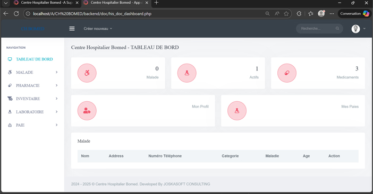Click the browser back arrow button
The image size is (373, 194).
coord(6,14)
